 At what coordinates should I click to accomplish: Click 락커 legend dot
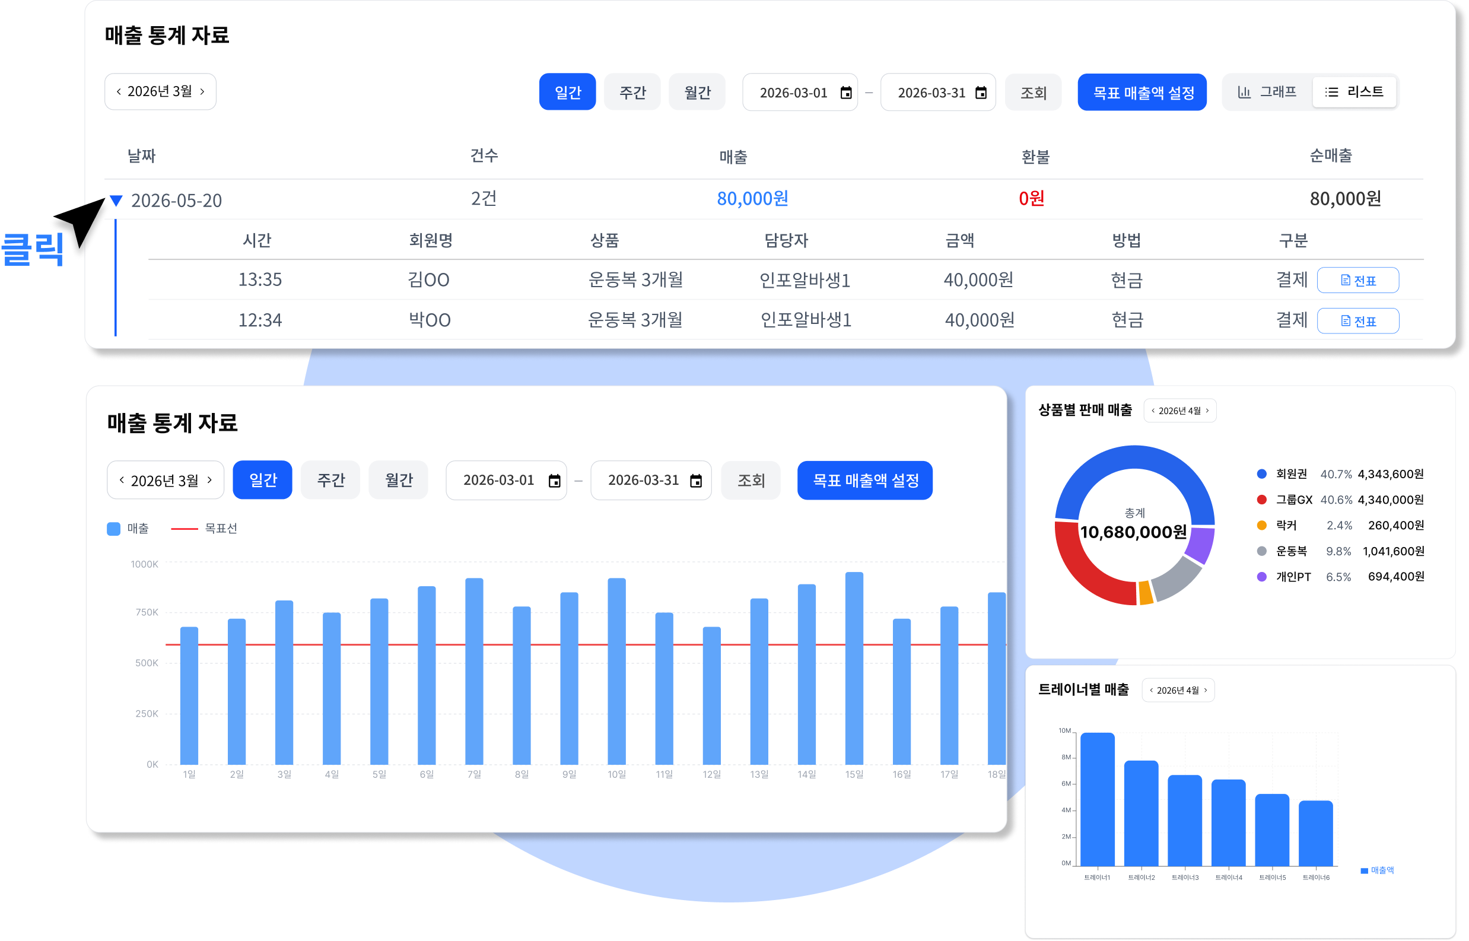point(1262,526)
